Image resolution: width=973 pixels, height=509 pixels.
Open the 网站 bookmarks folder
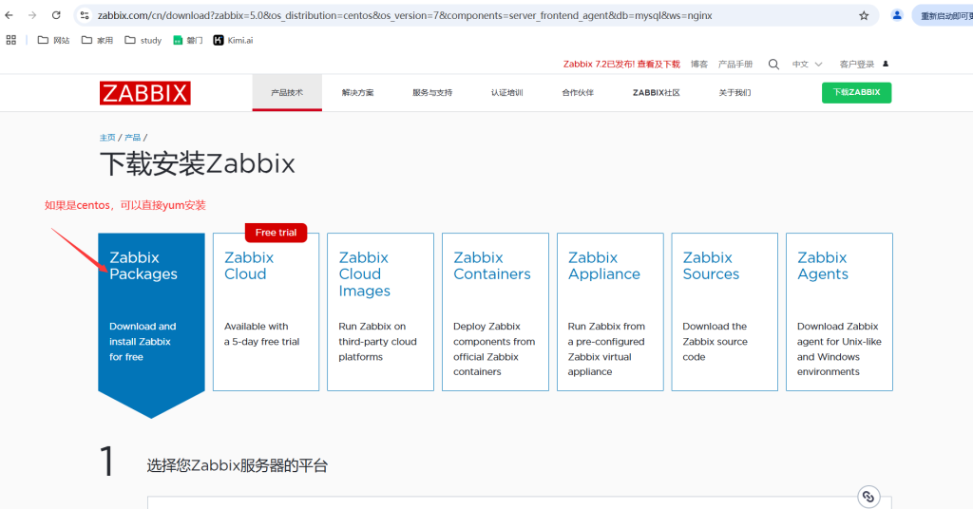point(53,40)
